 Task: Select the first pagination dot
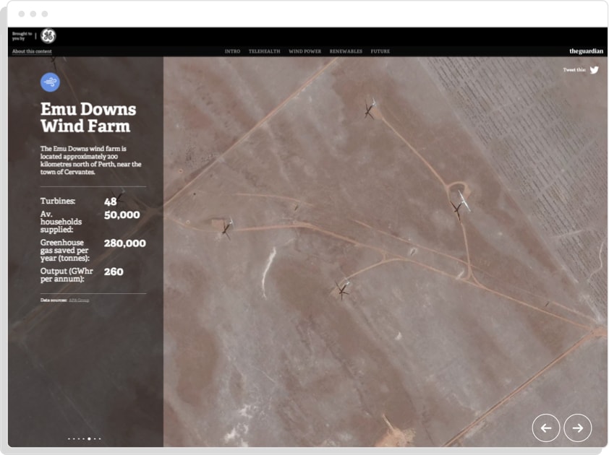pyautogui.click(x=69, y=438)
